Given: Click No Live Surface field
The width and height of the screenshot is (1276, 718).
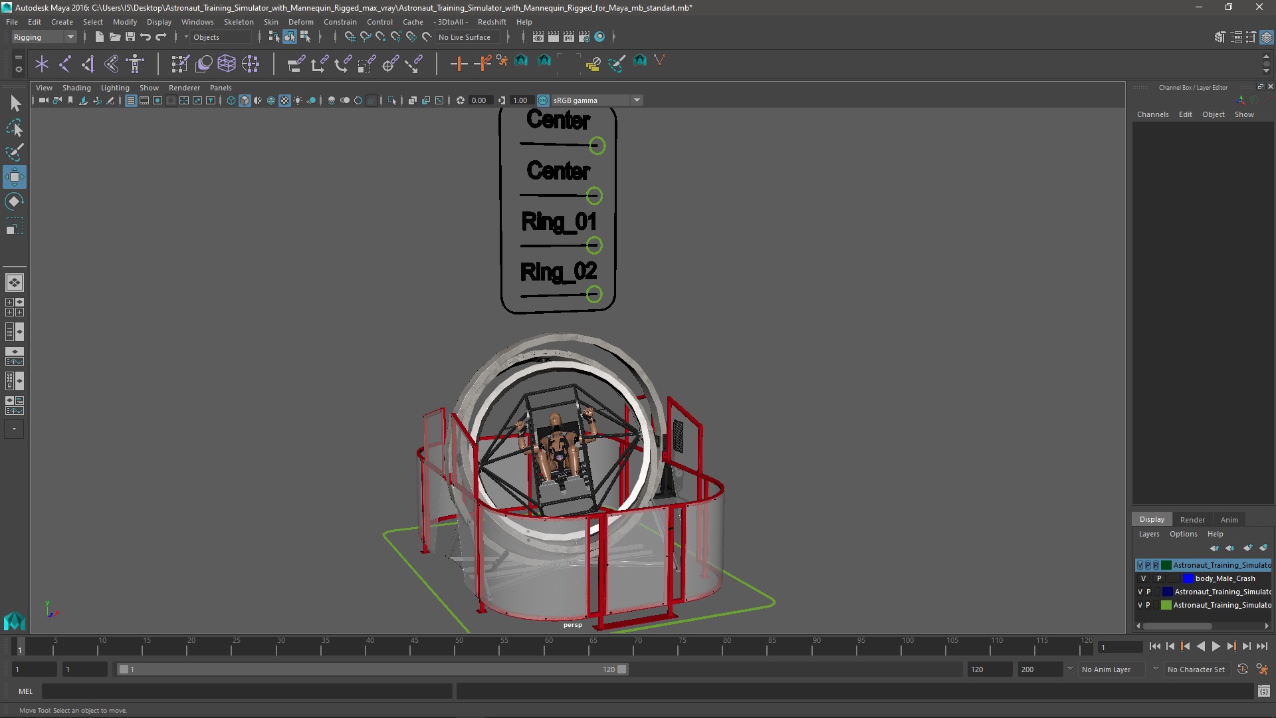Looking at the screenshot, I should click(x=469, y=37).
